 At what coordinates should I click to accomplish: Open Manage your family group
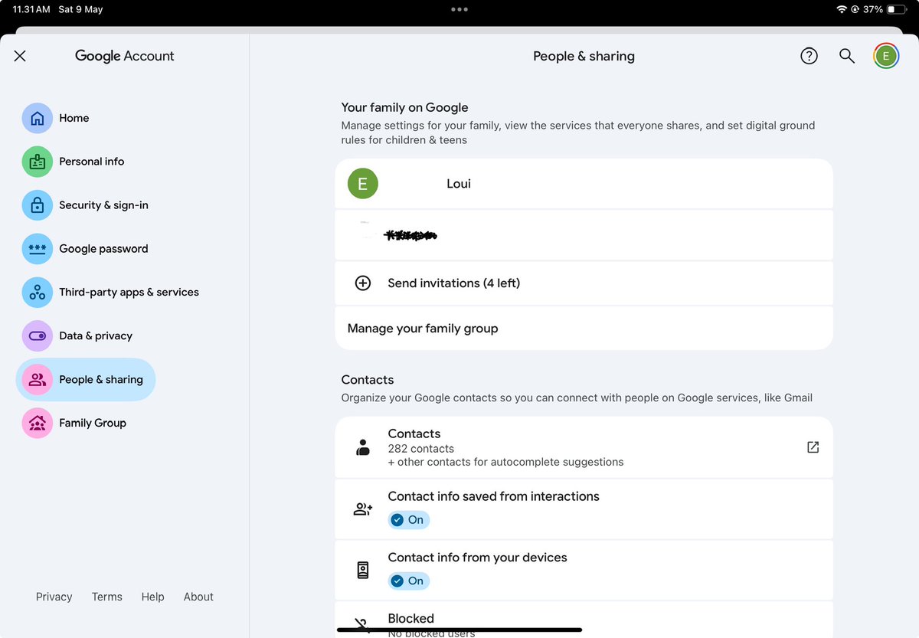584,329
